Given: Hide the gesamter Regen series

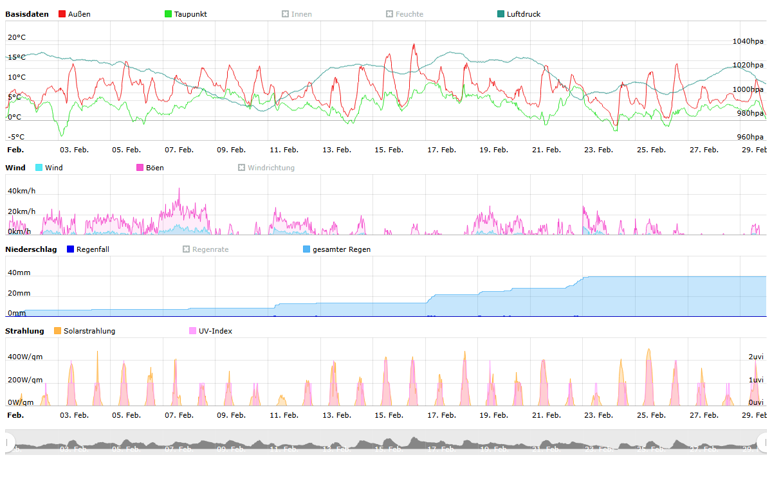Looking at the screenshot, I should [307, 249].
